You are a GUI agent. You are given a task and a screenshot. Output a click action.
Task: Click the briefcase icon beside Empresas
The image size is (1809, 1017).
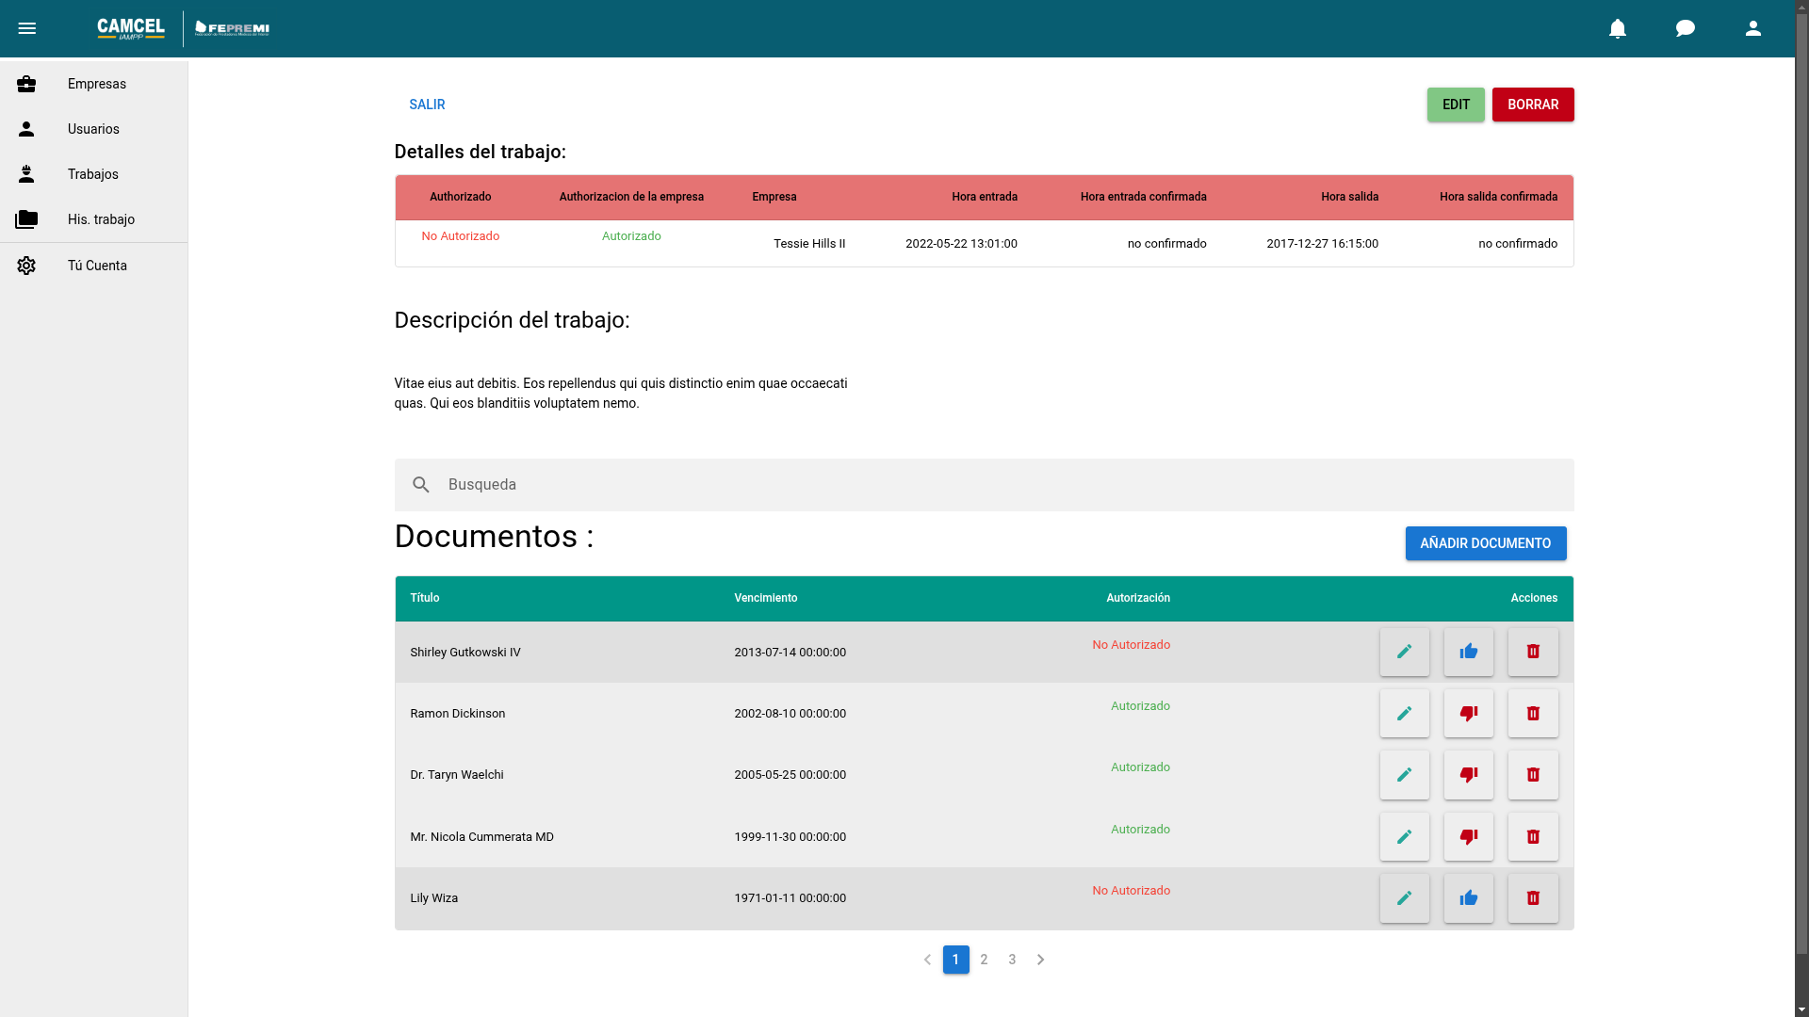tap(26, 84)
